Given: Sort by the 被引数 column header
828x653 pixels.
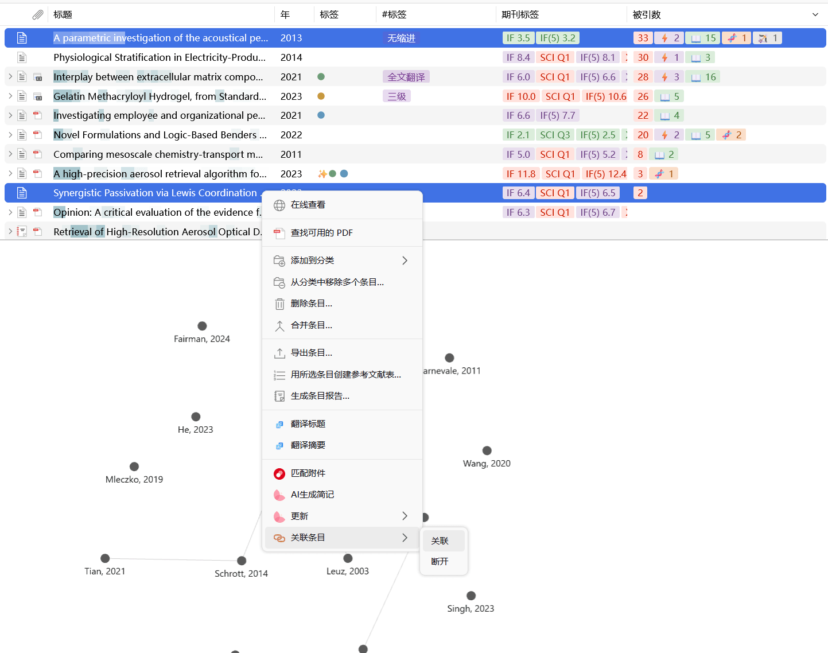Looking at the screenshot, I should pos(647,15).
